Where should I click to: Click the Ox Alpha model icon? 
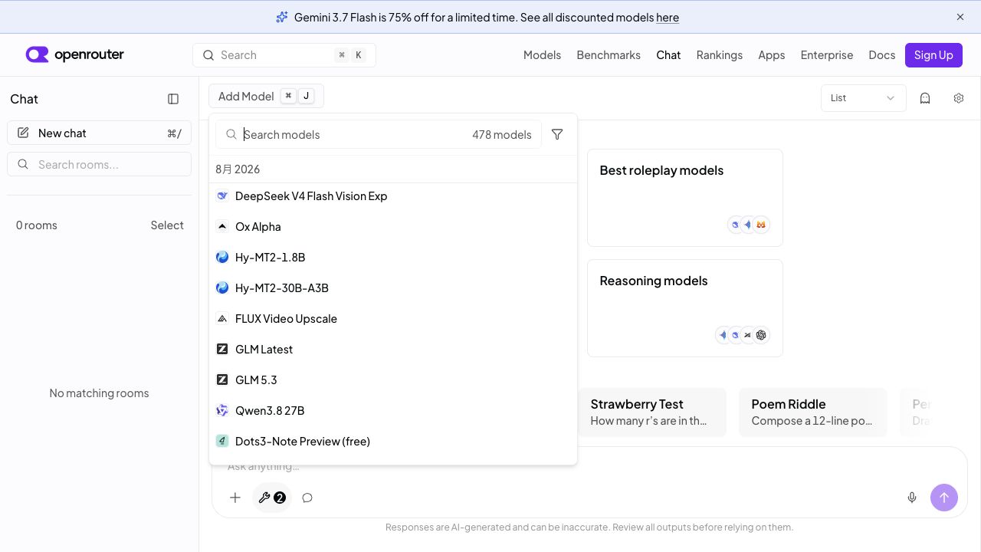(222, 226)
